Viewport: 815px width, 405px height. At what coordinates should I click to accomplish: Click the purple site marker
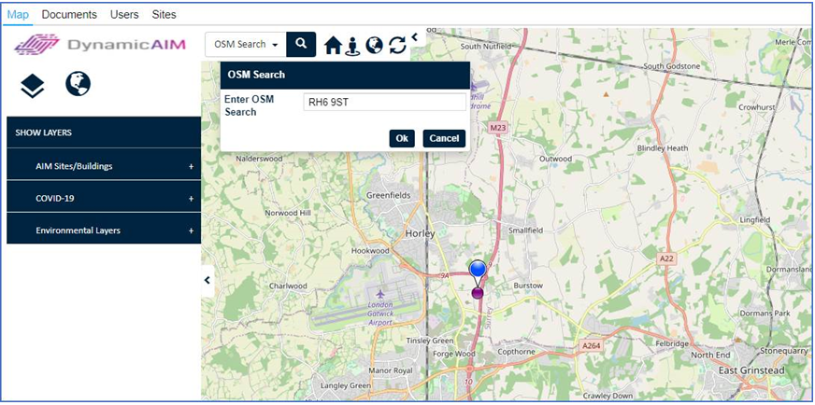pos(478,293)
